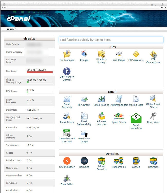Click the Forwarders count 6
The image size is (167, 193).
[x=29, y=183]
